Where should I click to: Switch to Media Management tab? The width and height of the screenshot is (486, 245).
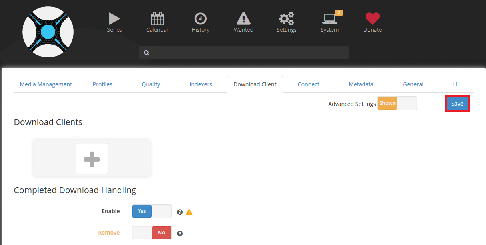(x=46, y=84)
